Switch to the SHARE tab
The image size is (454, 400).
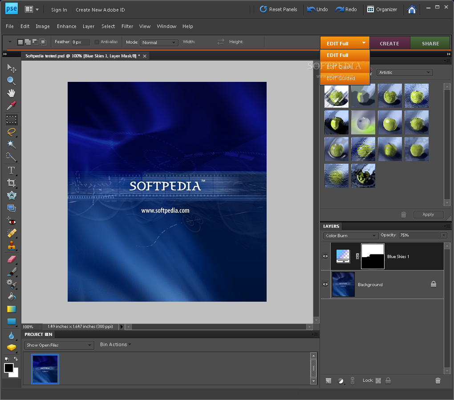430,44
